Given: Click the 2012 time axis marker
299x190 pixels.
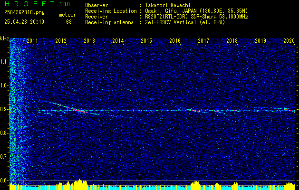Looking at the screenshot, I should [x=61, y=41].
